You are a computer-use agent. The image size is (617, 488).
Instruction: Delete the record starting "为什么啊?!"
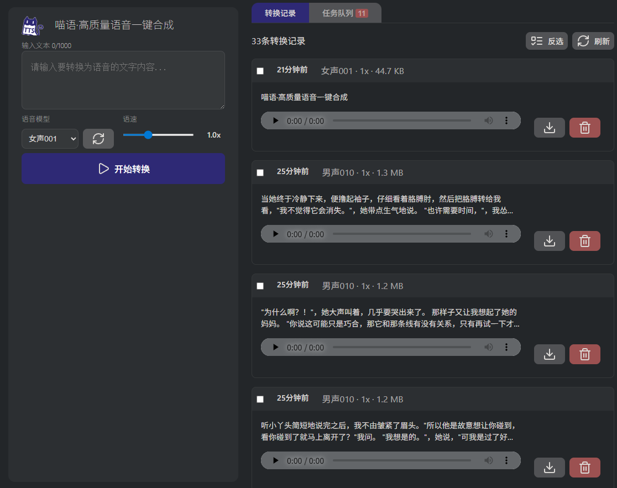click(x=585, y=354)
